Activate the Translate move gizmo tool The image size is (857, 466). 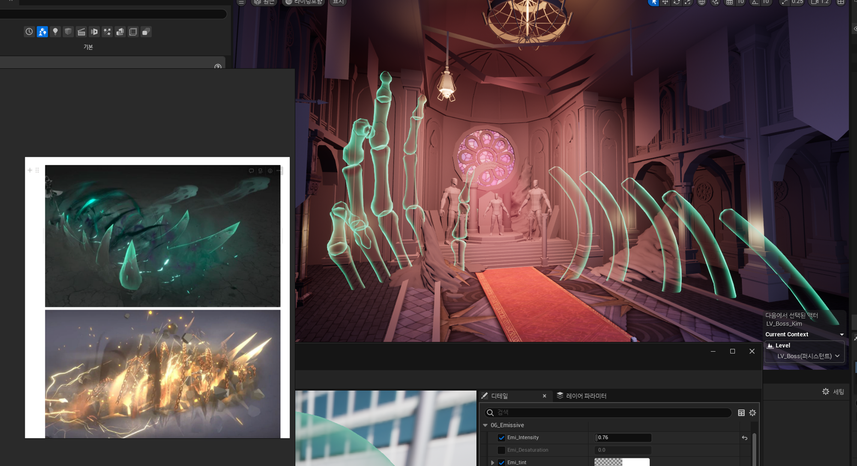(x=665, y=2)
